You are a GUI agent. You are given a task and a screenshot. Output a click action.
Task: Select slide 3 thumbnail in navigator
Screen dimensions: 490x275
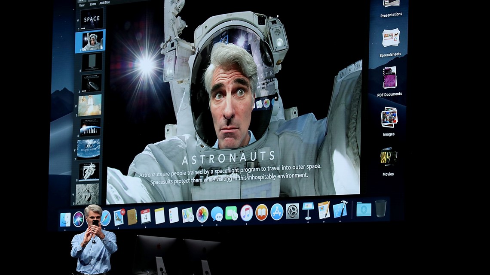click(x=92, y=62)
